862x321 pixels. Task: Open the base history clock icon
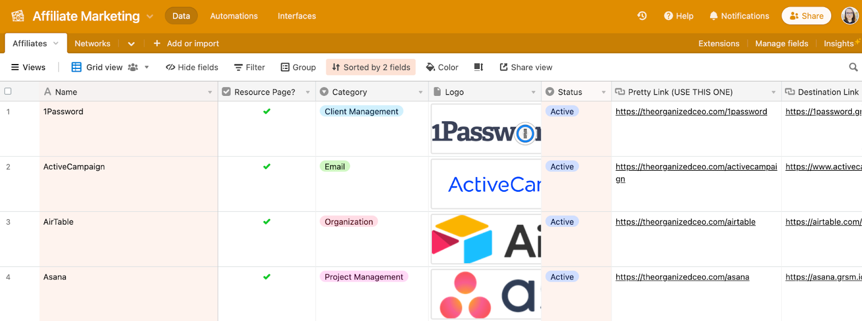click(642, 16)
